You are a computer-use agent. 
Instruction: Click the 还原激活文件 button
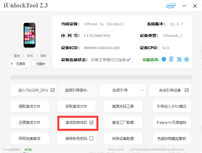(x=30, y=122)
